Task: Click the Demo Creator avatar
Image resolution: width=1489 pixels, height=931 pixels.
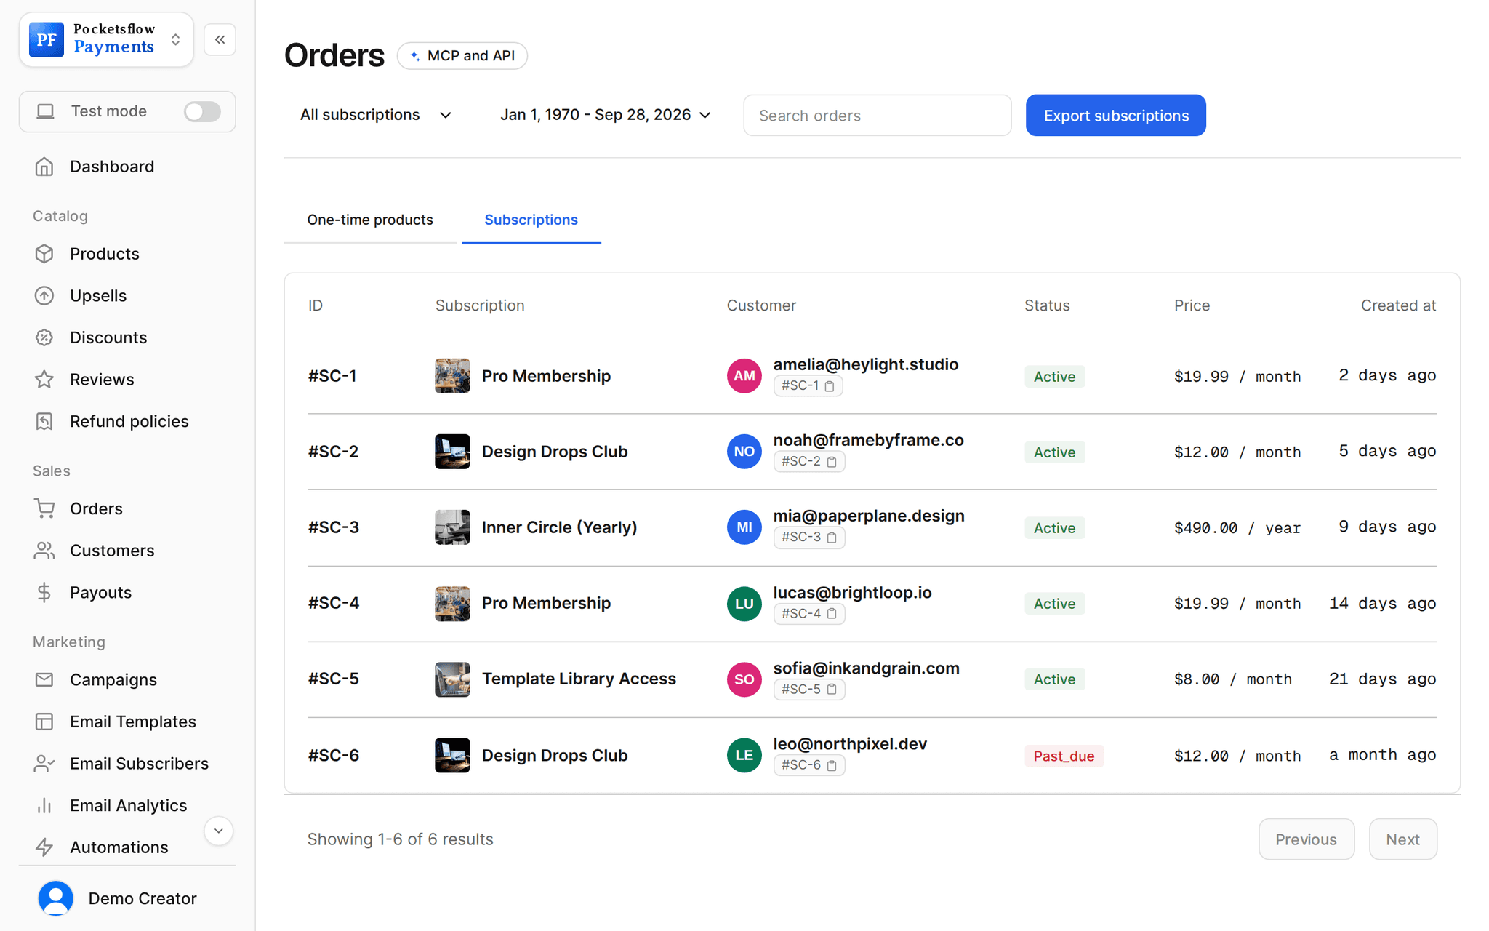Action: (x=56, y=898)
